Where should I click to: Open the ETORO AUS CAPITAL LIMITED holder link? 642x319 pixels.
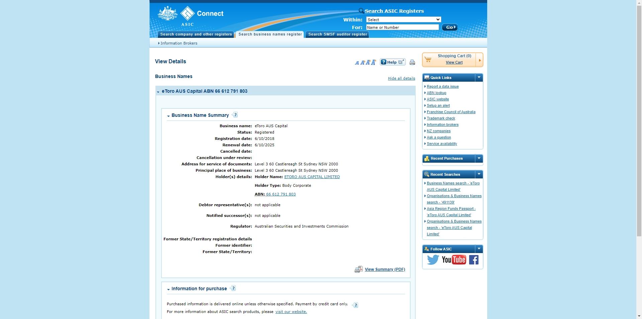312,177
